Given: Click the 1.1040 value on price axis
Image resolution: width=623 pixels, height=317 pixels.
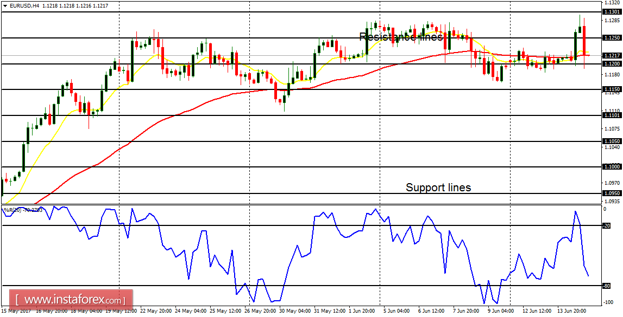Looking at the screenshot, I should tap(612, 147).
